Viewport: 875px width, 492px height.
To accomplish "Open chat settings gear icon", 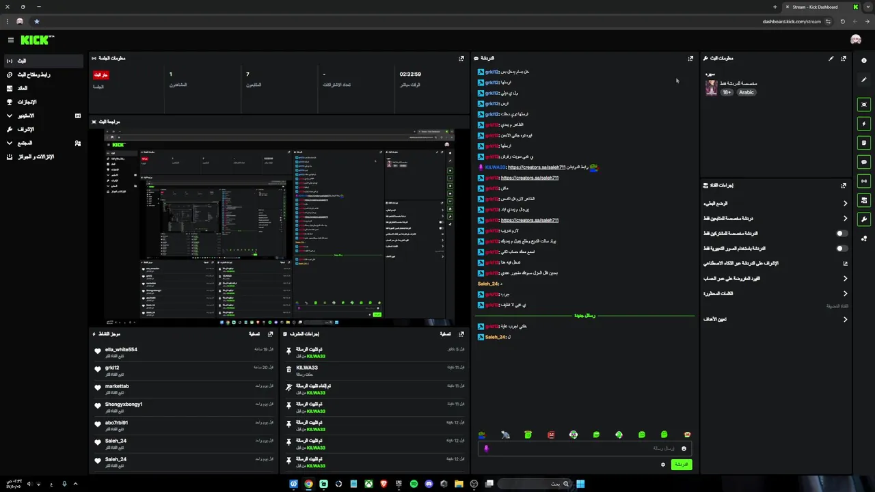I will (x=662, y=465).
